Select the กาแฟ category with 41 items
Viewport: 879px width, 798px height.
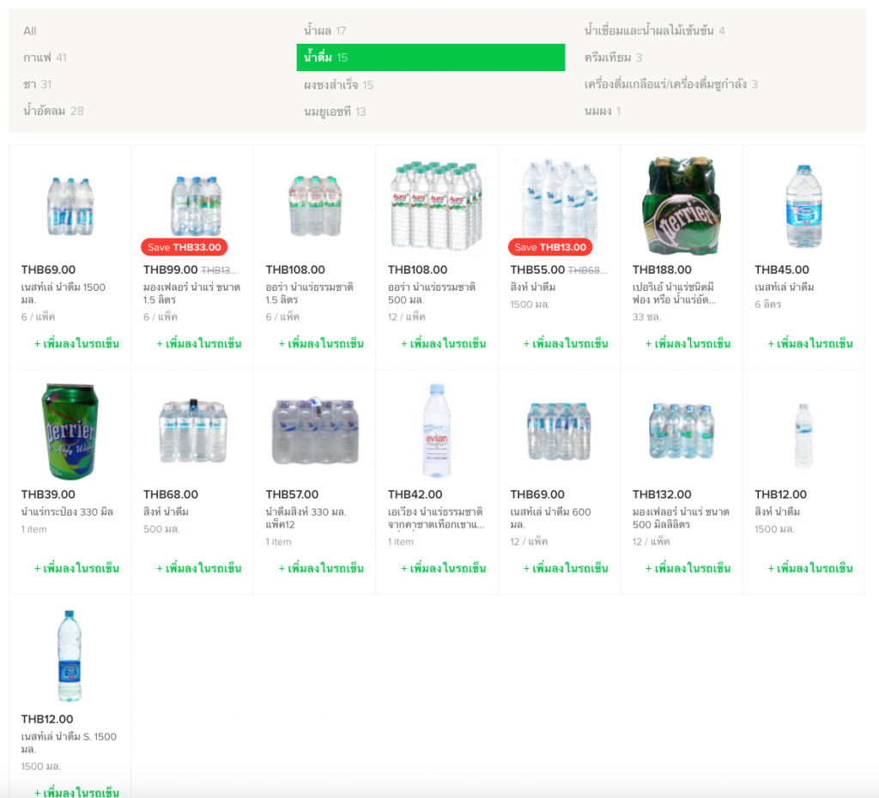pyautogui.click(x=45, y=57)
